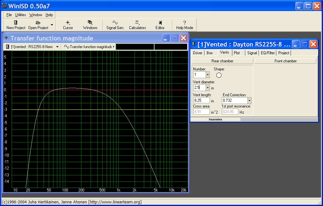Open the Help menu
The height and width of the screenshot is (206, 323).
click(49, 15)
